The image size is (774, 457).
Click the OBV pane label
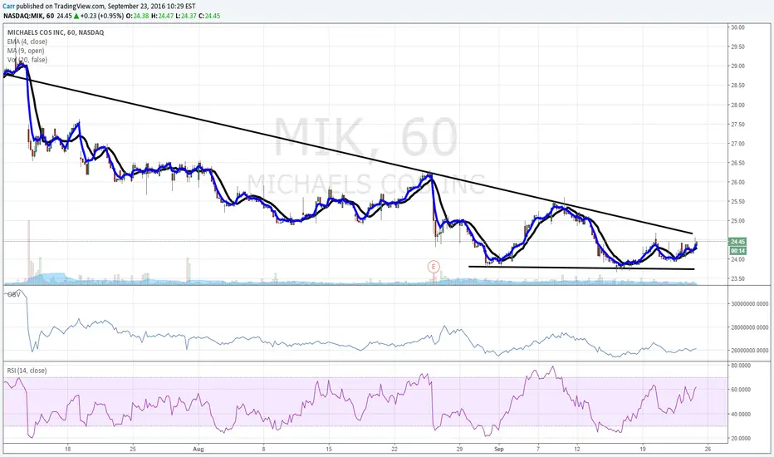pyautogui.click(x=13, y=294)
